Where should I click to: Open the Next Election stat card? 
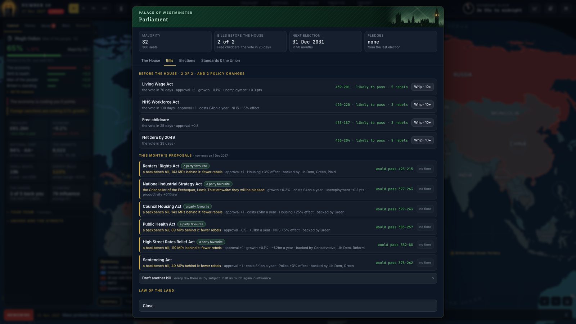pyautogui.click(x=325, y=41)
